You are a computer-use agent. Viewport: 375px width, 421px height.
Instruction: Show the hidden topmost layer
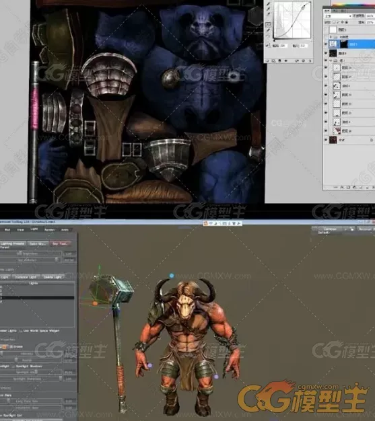click(x=326, y=30)
